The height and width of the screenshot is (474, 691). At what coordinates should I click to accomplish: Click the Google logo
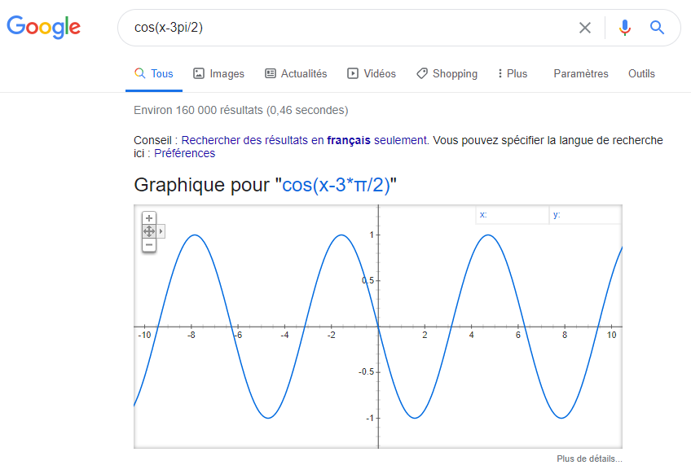pyautogui.click(x=44, y=27)
